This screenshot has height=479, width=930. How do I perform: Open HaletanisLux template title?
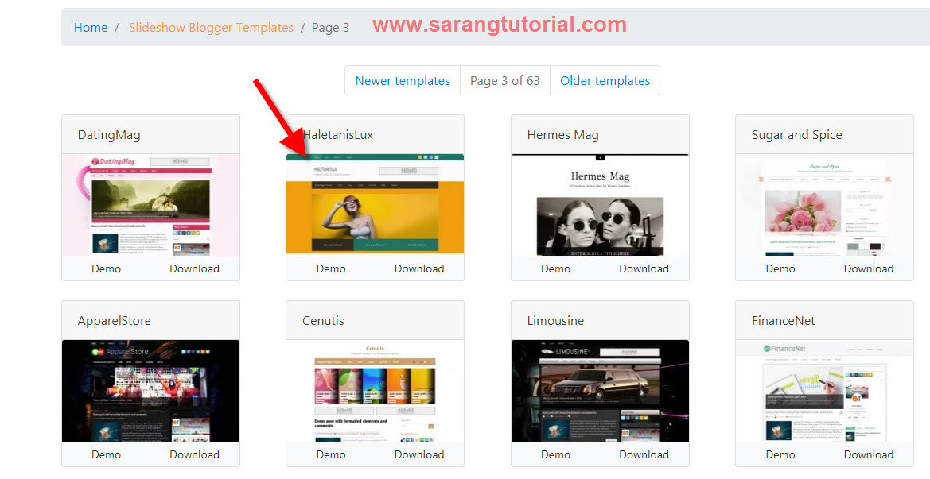338,135
